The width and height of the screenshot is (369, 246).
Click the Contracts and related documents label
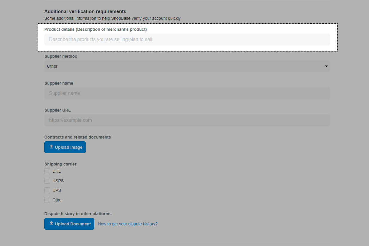click(x=78, y=137)
